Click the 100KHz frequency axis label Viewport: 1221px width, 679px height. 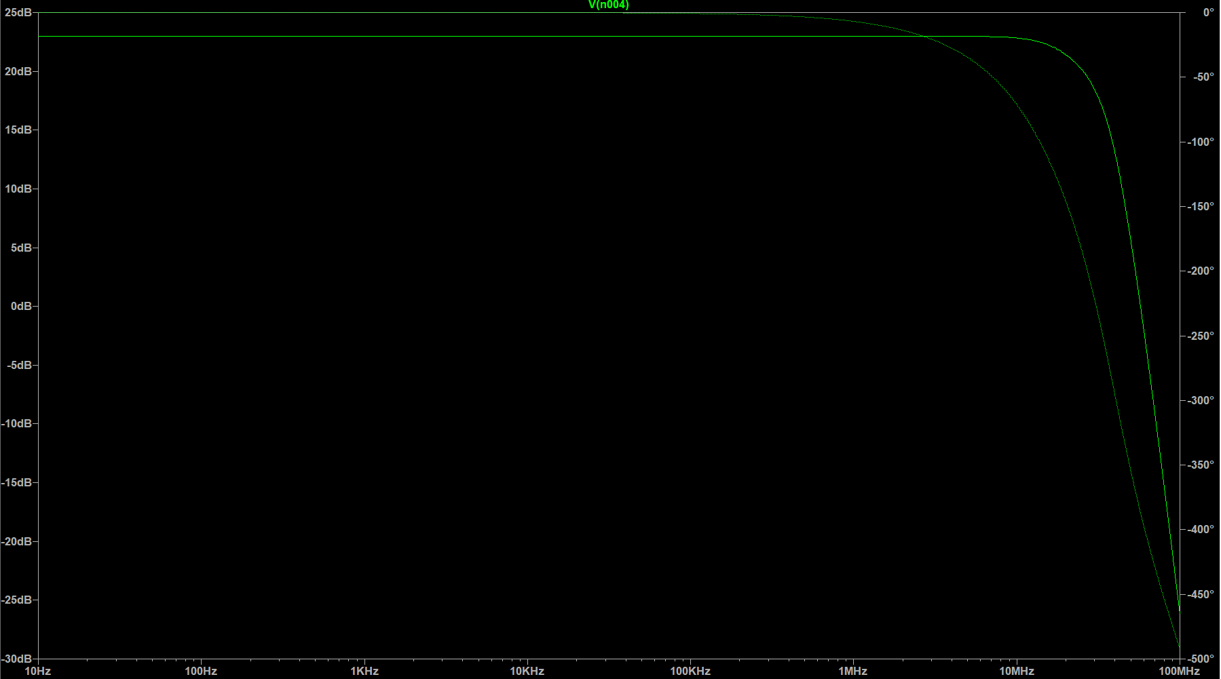point(690,671)
